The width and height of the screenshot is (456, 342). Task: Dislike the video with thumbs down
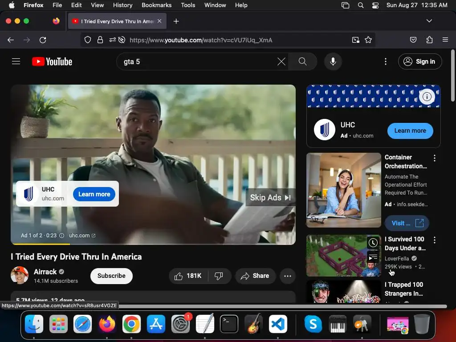219,276
